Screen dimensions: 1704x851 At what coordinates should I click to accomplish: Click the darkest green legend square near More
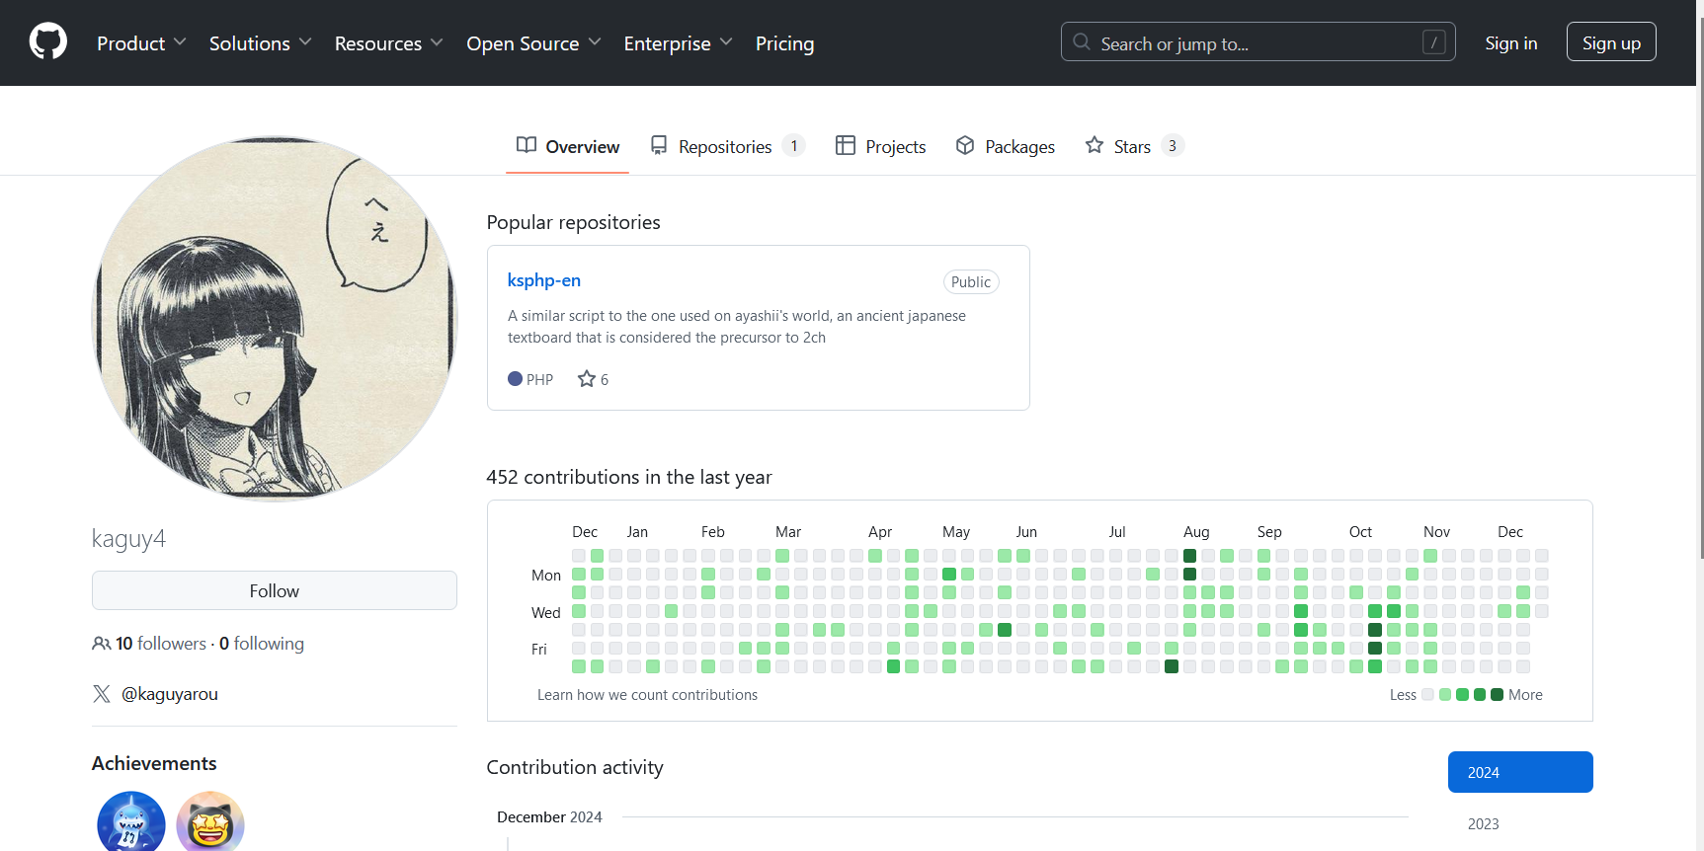(x=1497, y=695)
